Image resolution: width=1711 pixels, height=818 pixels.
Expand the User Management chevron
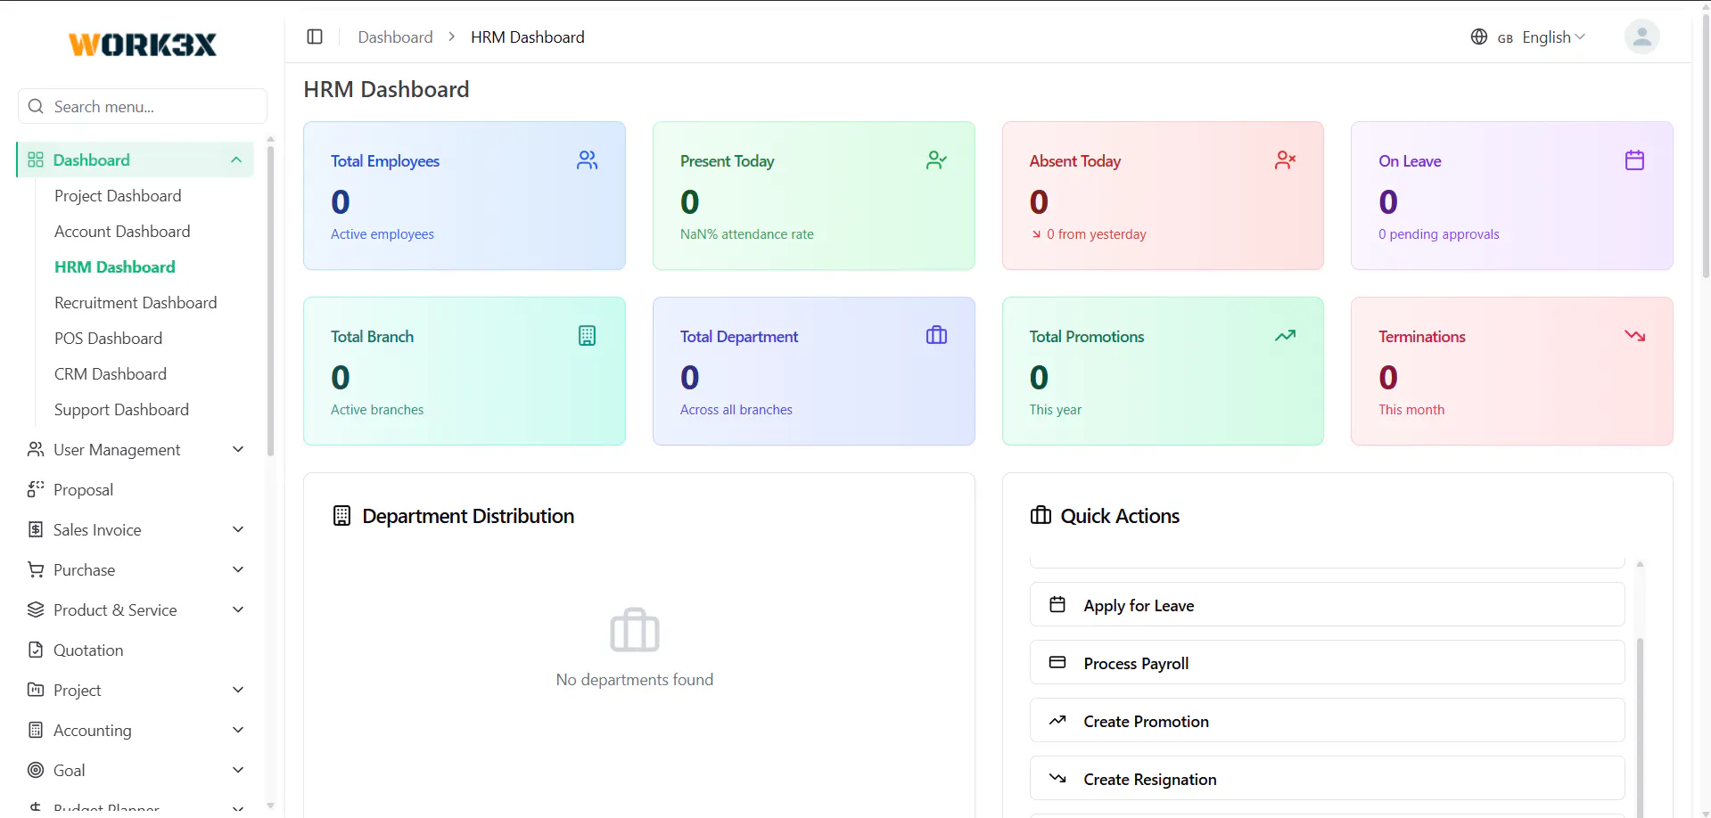point(238,449)
